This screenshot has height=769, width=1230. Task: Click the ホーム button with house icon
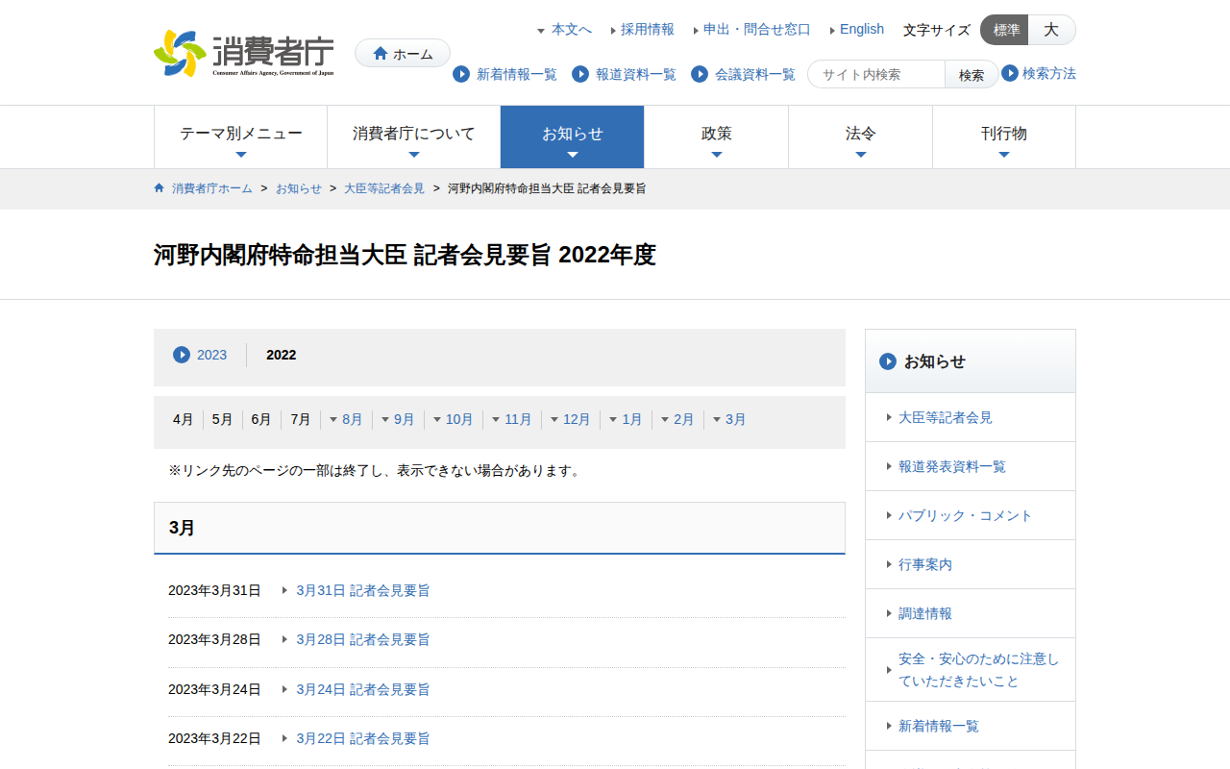click(403, 54)
